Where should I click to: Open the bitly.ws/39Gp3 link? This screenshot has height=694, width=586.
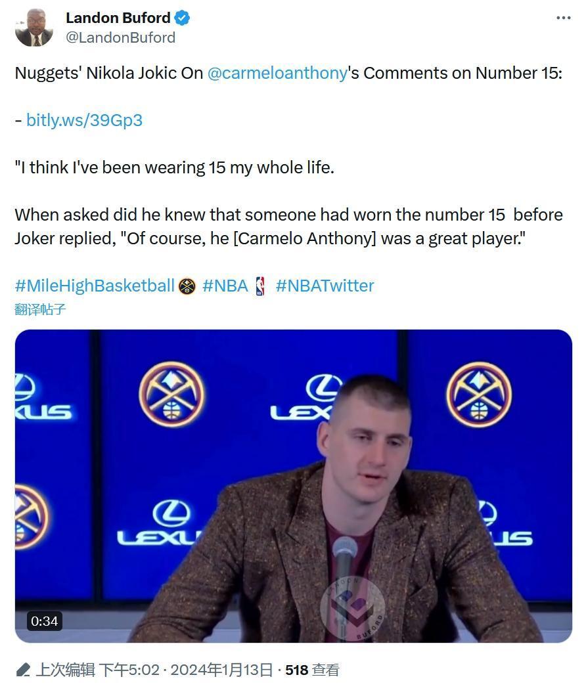pyautogui.click(x=84, y=120)
